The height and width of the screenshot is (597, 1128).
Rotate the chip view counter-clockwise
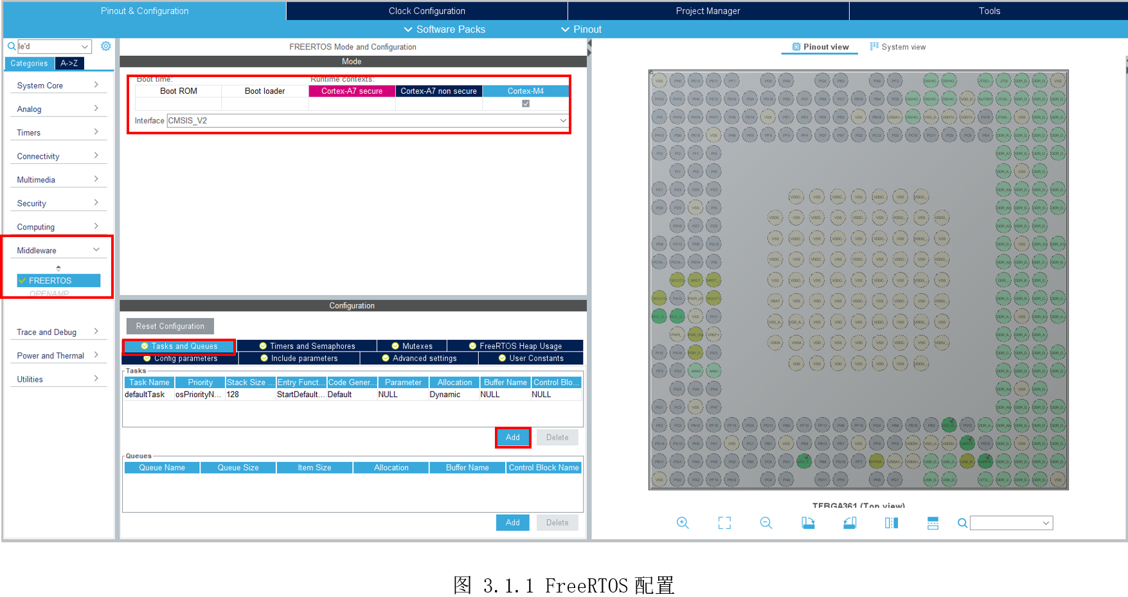850,523
